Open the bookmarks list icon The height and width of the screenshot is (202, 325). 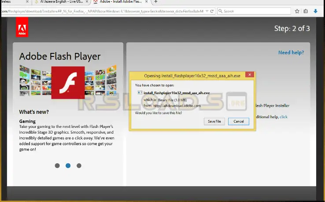click(306, 11)
